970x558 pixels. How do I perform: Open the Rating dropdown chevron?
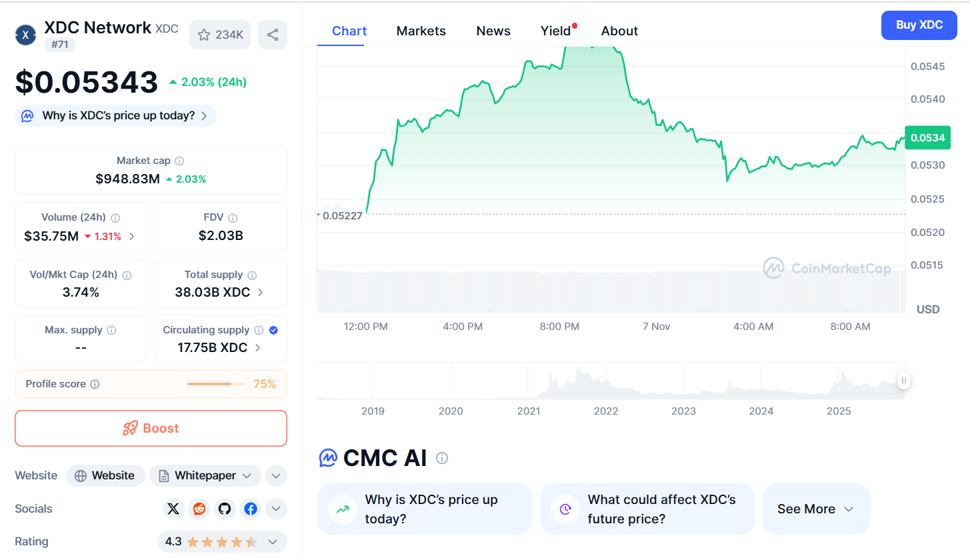[272, 541]
